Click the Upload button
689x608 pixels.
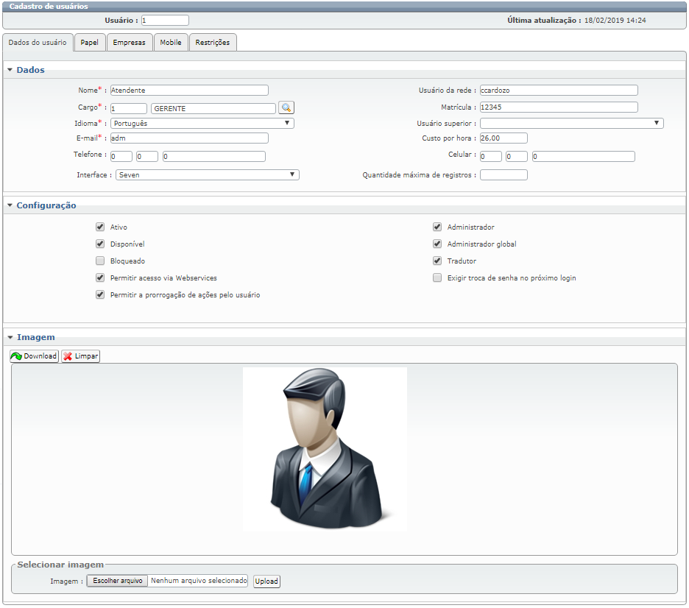[266, 582]
